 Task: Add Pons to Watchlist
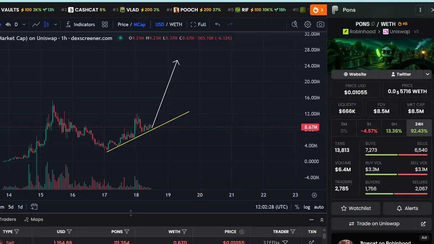point(356,208)
